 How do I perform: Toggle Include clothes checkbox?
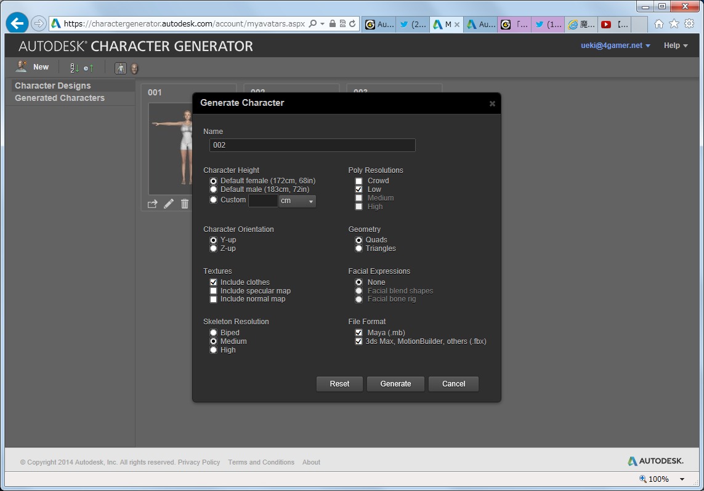coord(213,282)
